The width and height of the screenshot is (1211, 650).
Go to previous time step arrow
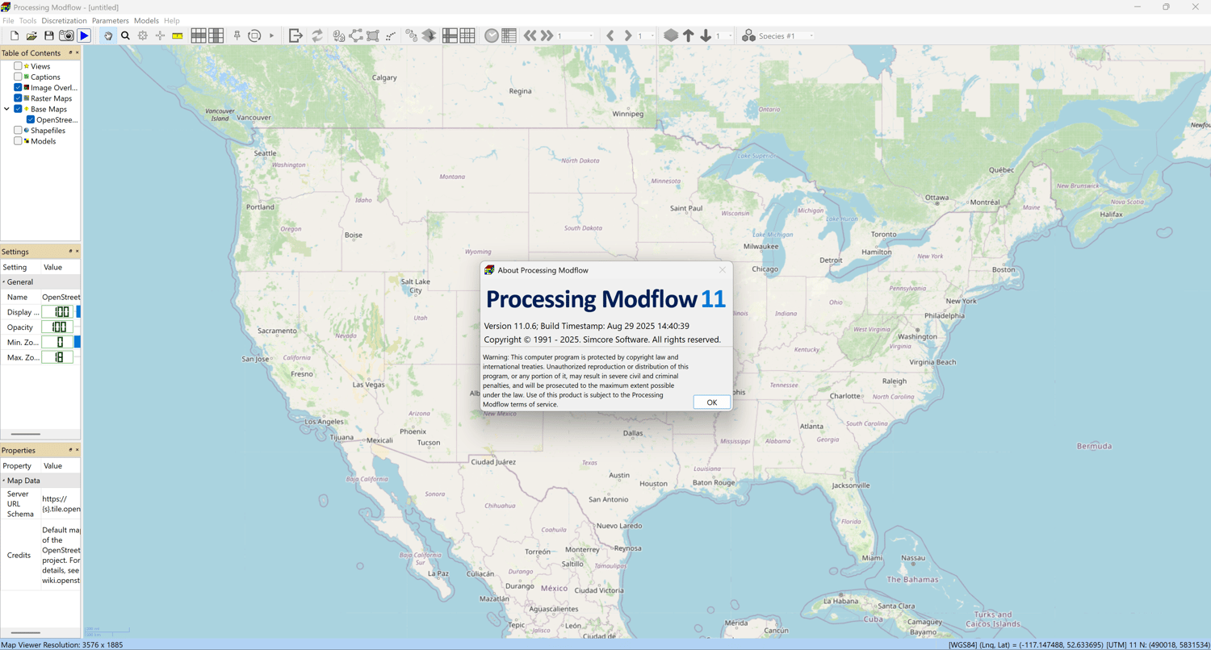pyautogui.click(x=610, y=35)
